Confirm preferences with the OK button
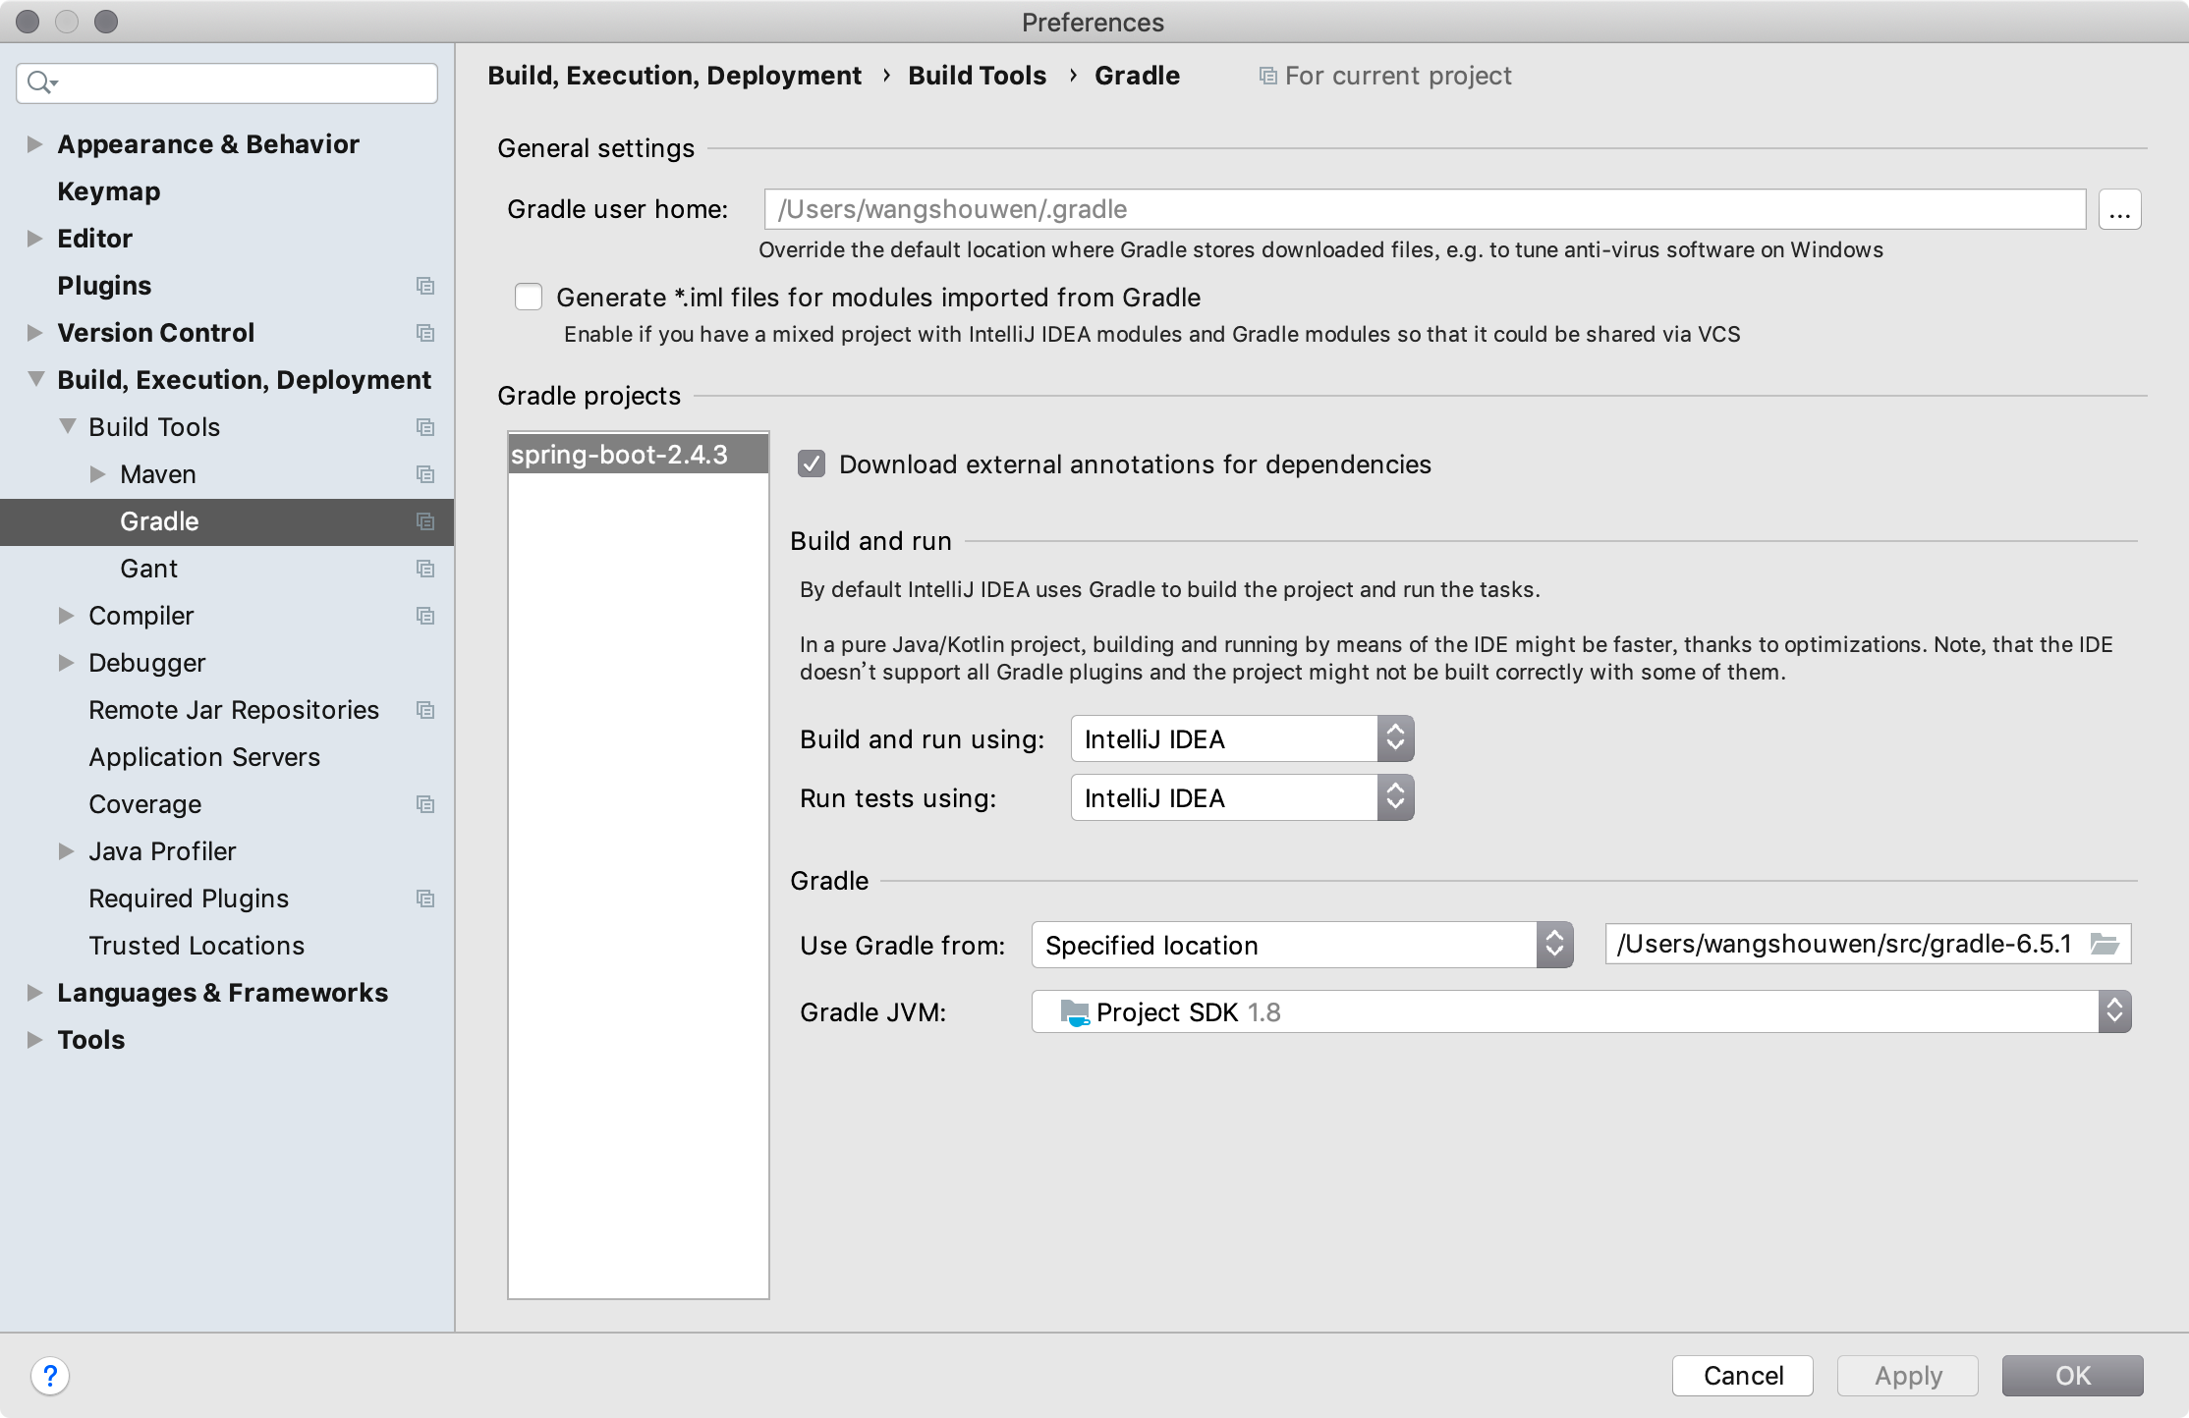 click(2072, 1376)
